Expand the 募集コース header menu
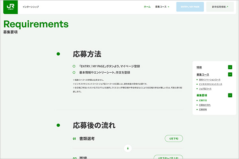Image resolution: width=239 pixels, height=159 pixels. click(162, 7)
